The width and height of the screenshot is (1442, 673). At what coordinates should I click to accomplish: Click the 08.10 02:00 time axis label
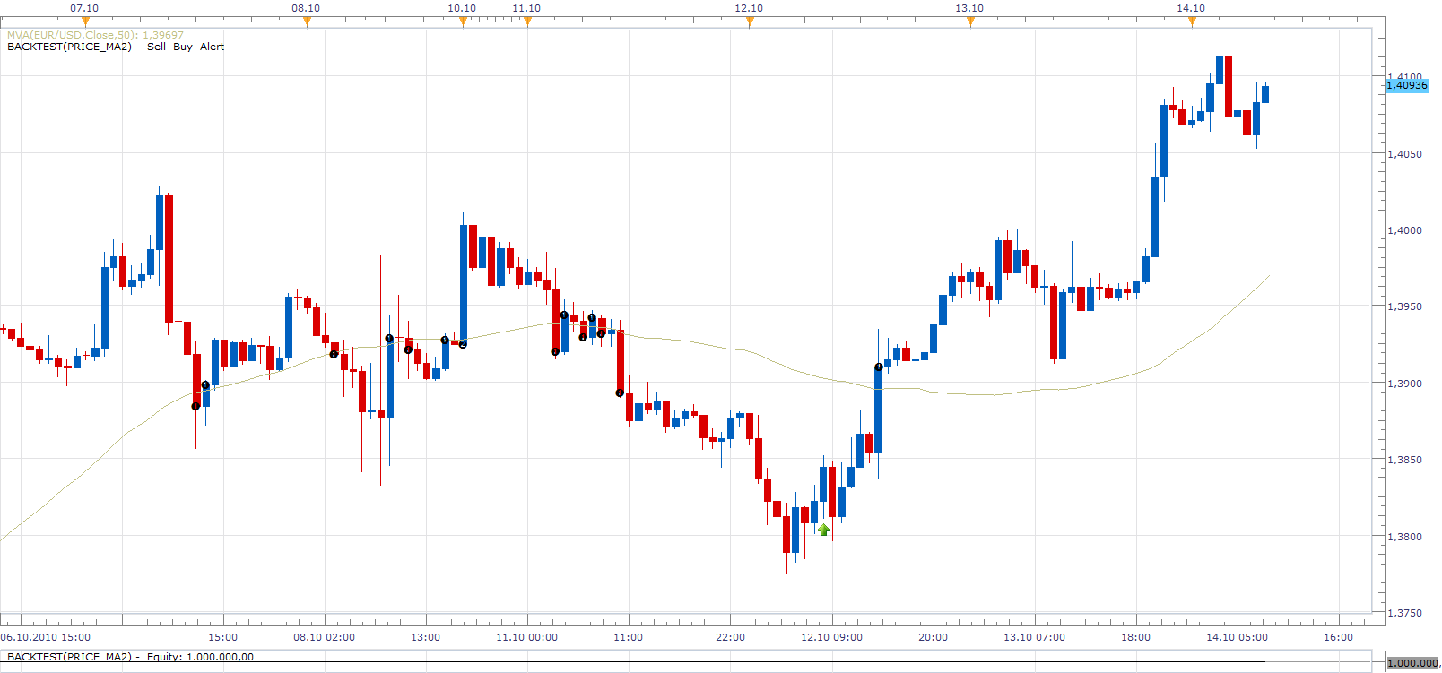click(x=324, y=637)
